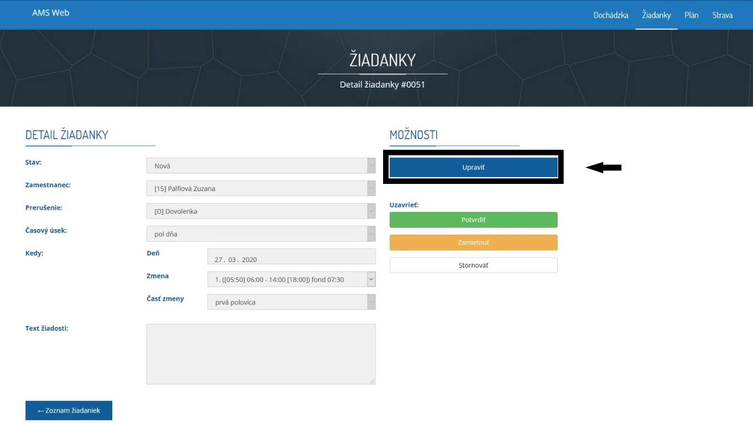Expand the Prerušenie dropdown showing Dovolenka
The width and height of the screenshot is (753, 424).
tap(260, 211)
